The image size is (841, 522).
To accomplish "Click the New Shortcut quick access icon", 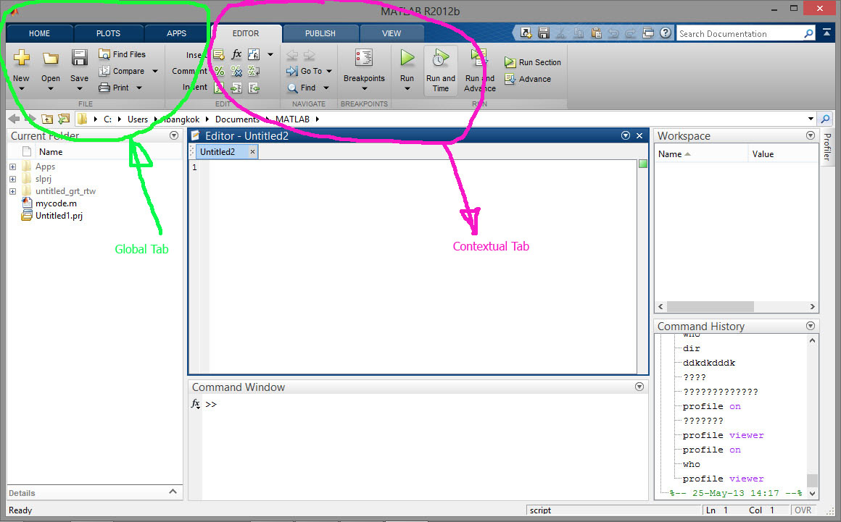I will pos(526,33).
